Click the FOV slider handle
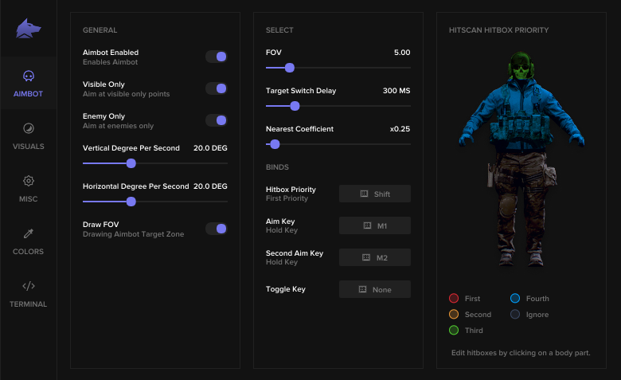Image resolution: width=621 pixels, height=380 pixels. coord(290,69)
